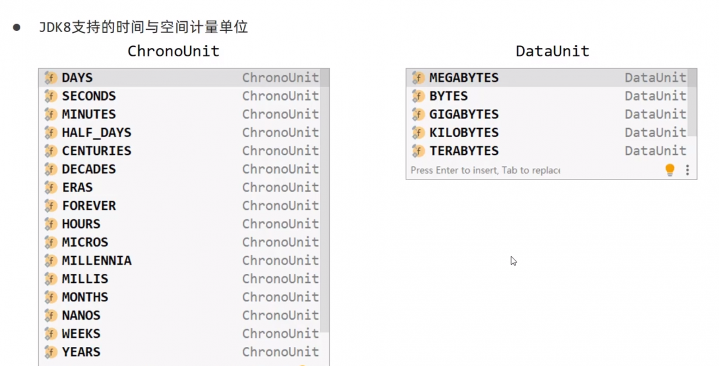The height and width of the screenshot is (366, 719).
Task: Click the 'Press Enter to insert' hint text
Action: tap(485, 170)
